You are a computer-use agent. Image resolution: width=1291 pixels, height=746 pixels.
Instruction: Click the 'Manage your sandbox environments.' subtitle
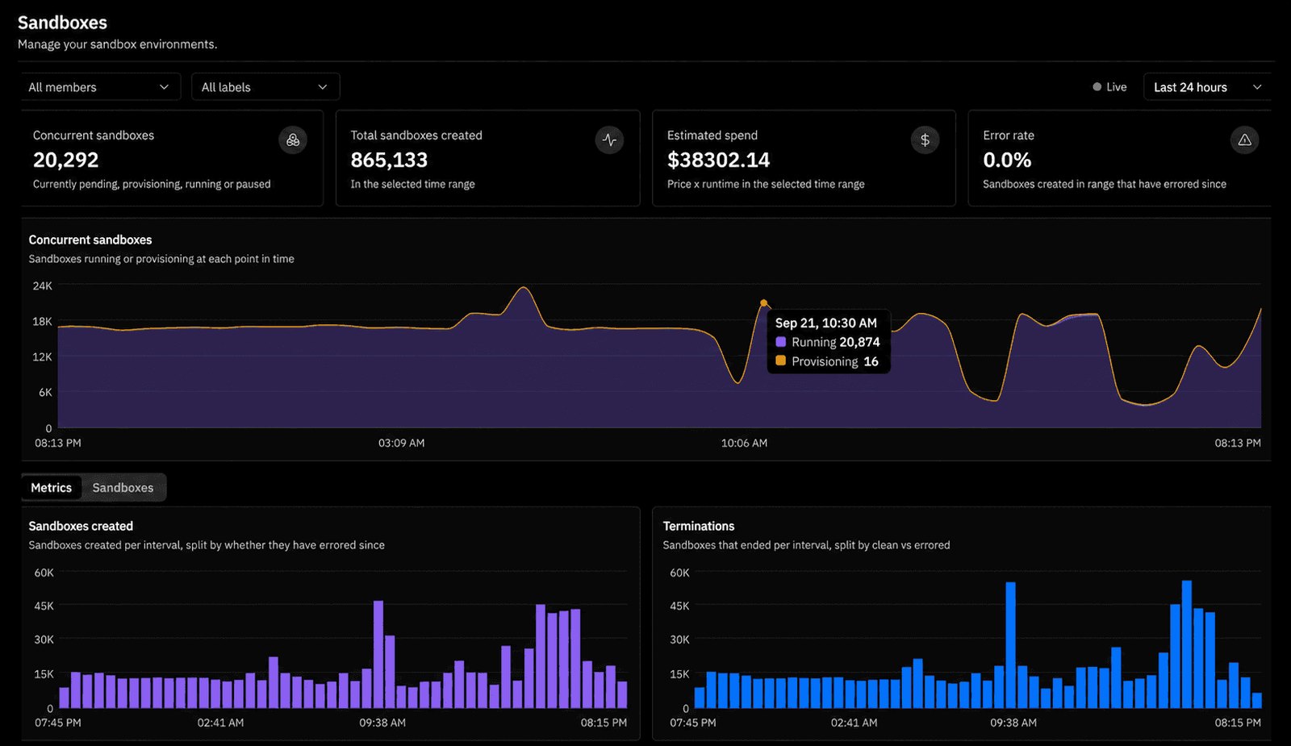tap(117, 44)
